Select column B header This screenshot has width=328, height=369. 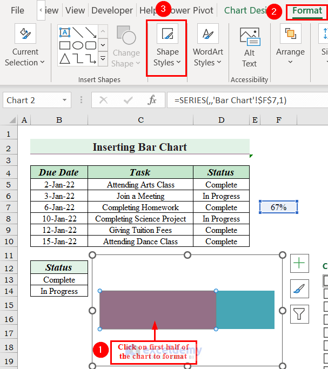(59, 120)
